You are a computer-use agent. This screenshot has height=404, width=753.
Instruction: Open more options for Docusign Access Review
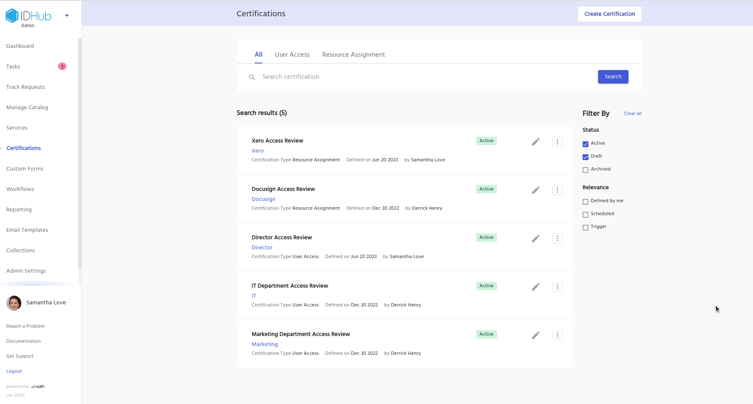[x=557, y=190]
